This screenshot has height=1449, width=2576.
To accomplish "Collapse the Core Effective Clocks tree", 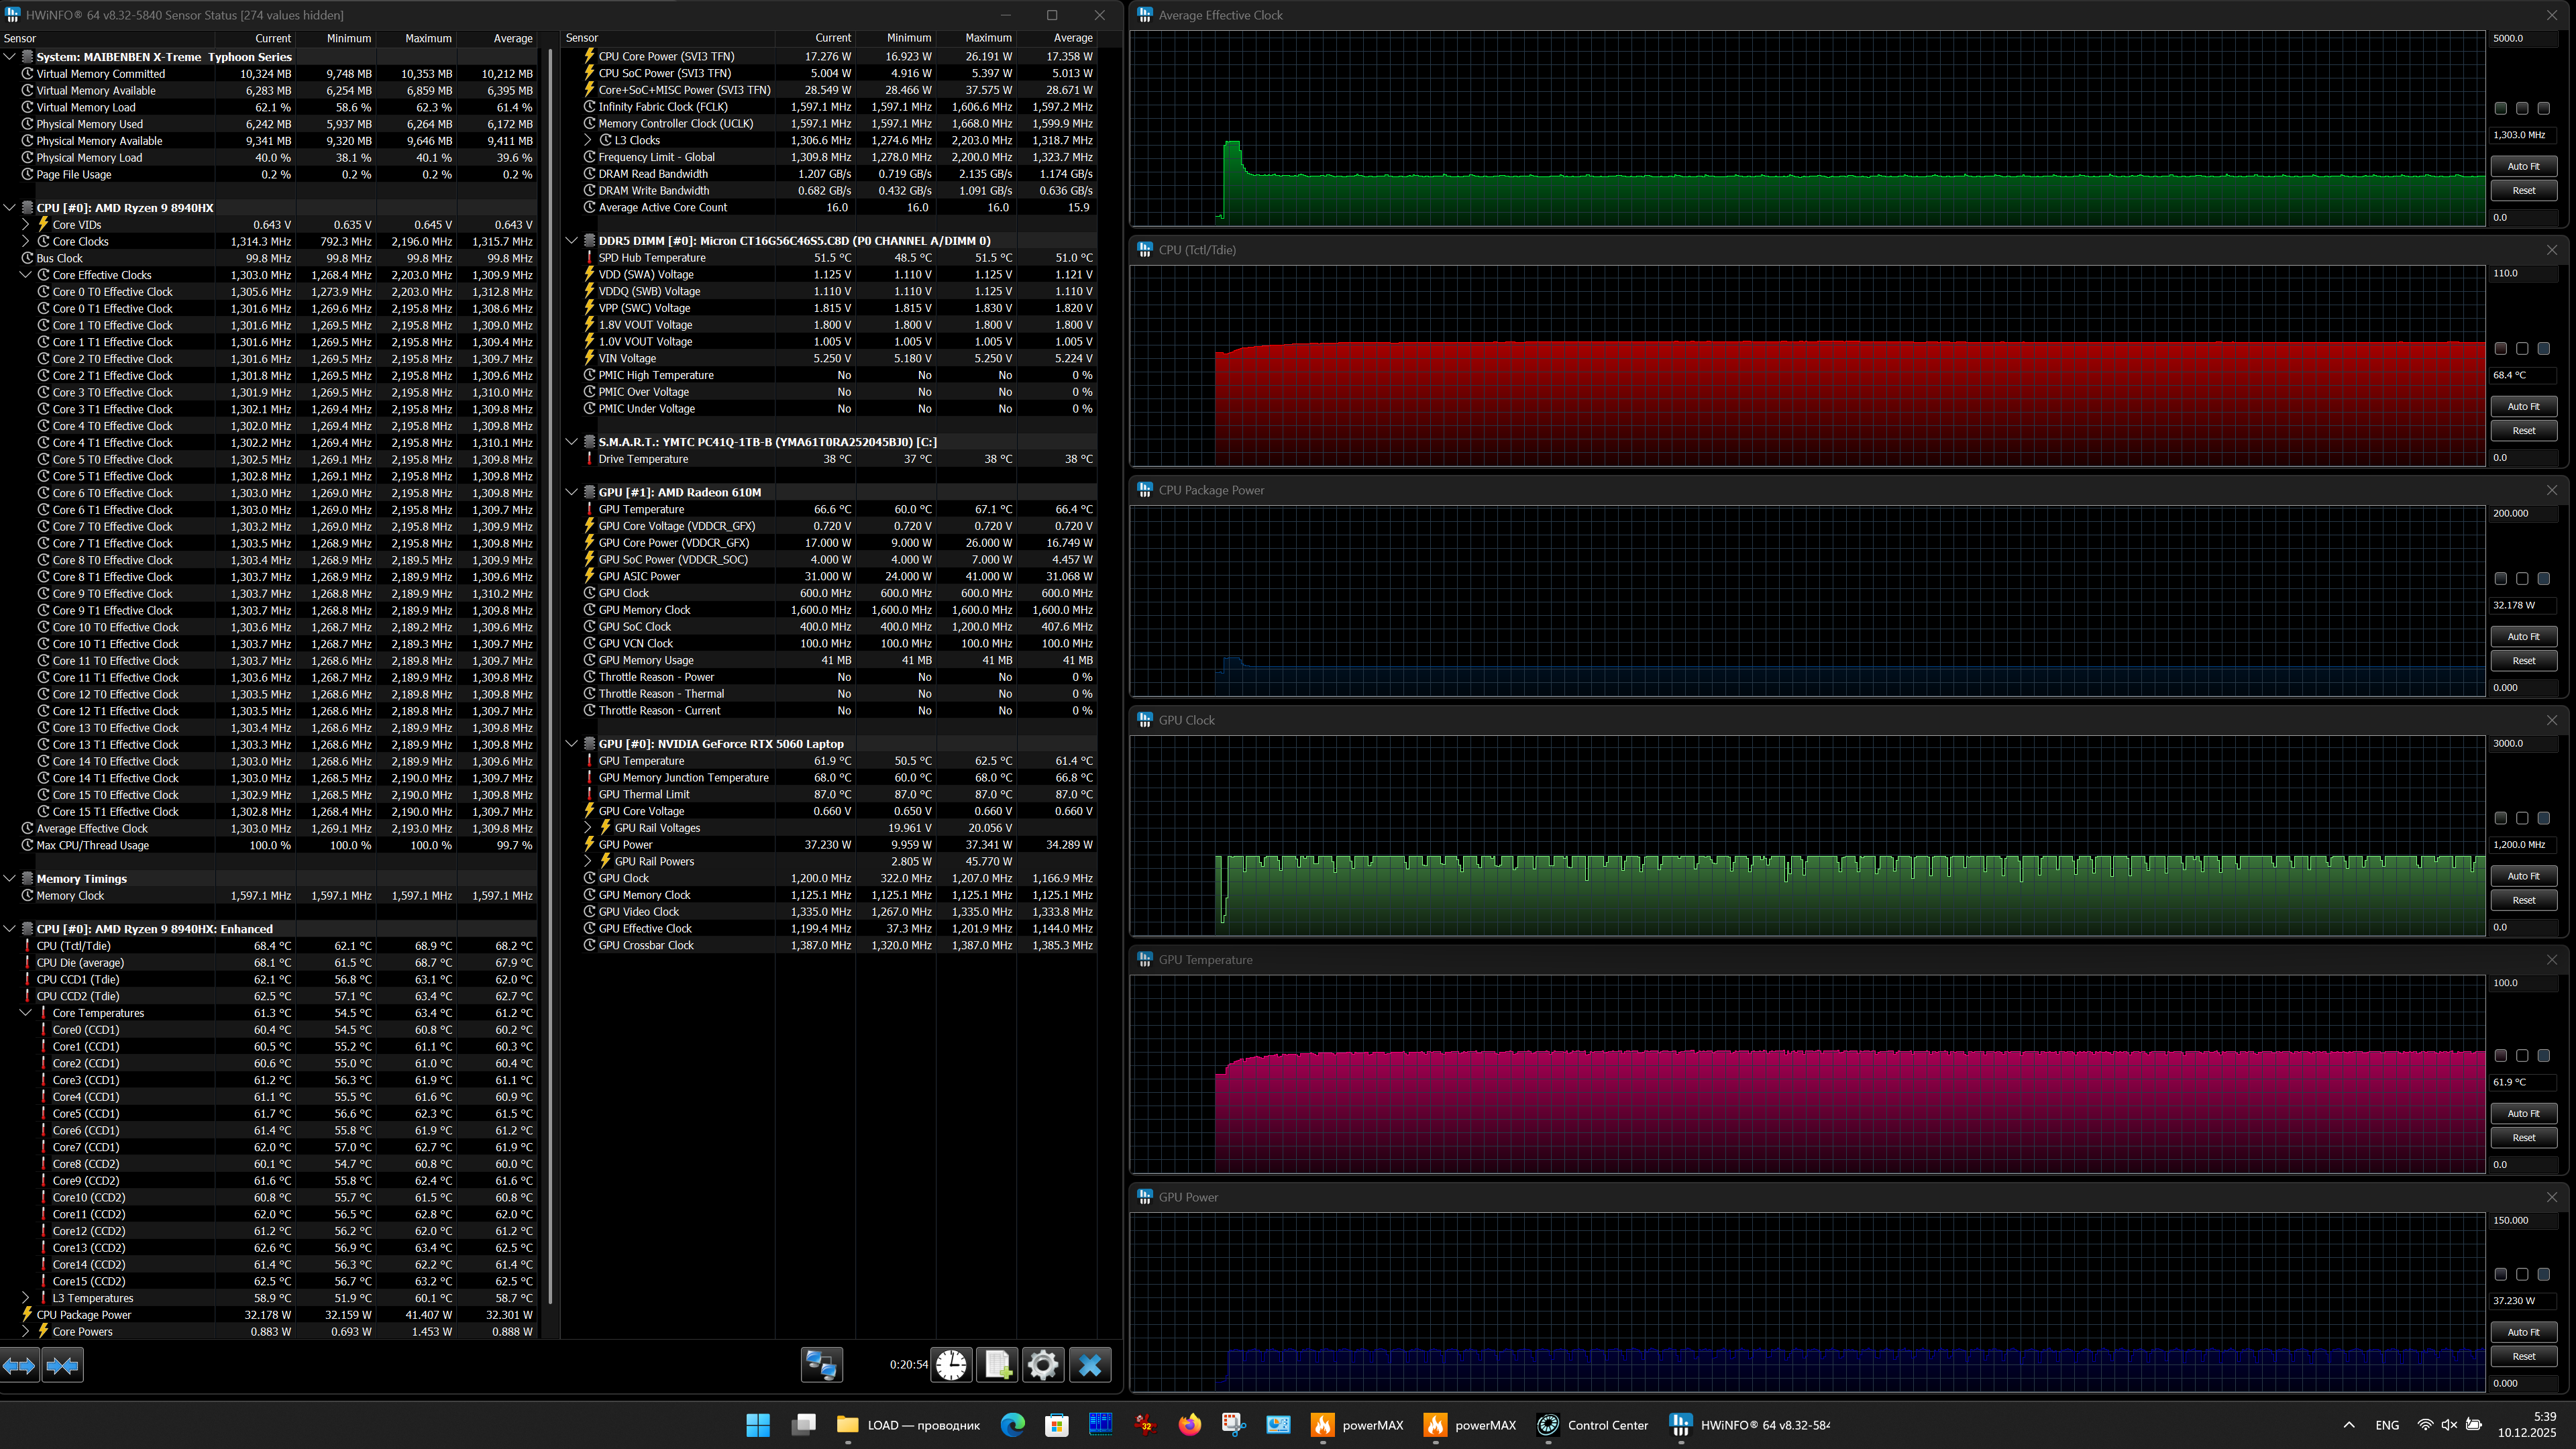I will tap(26, 275).
